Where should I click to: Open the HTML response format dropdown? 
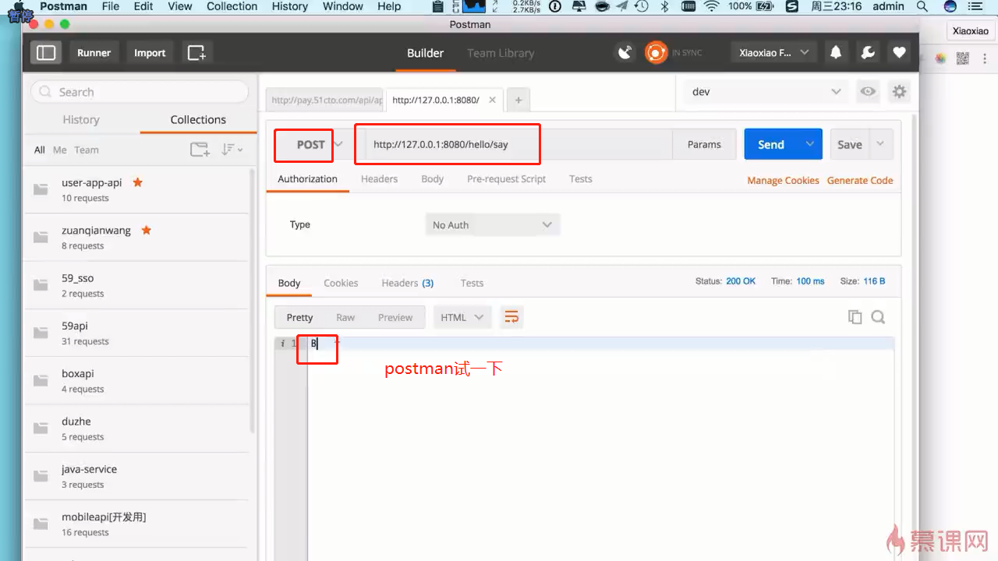(x=462, y=317)
